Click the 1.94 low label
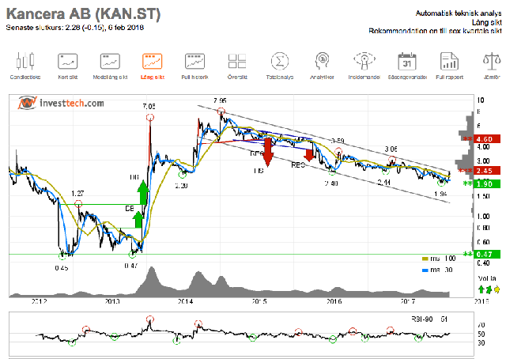 tap(440, 194)
